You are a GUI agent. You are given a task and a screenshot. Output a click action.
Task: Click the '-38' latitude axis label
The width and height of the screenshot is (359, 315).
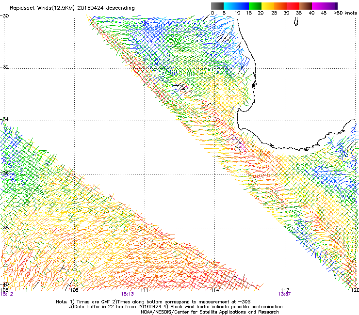(4, 228)
